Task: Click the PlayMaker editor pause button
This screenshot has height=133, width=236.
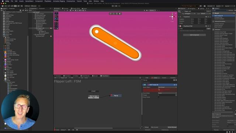Action: pyautogui.click(x=73, y=130)
